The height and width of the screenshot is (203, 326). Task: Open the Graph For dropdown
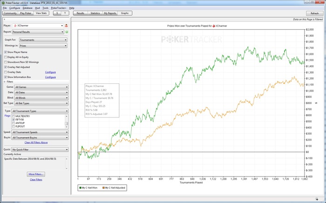point(43,40)
